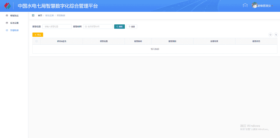Click the icon beside 标准设置 in sidebar
The width and height of the screenshot is (280, 138).
(x=7, y=23)
